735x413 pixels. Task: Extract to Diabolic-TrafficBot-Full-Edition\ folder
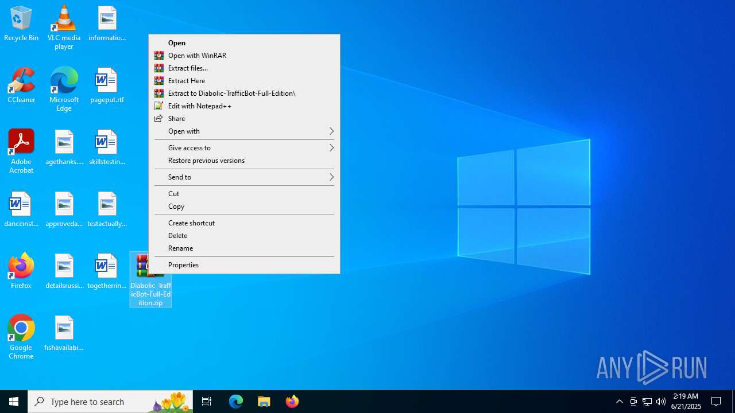point(244,93)
